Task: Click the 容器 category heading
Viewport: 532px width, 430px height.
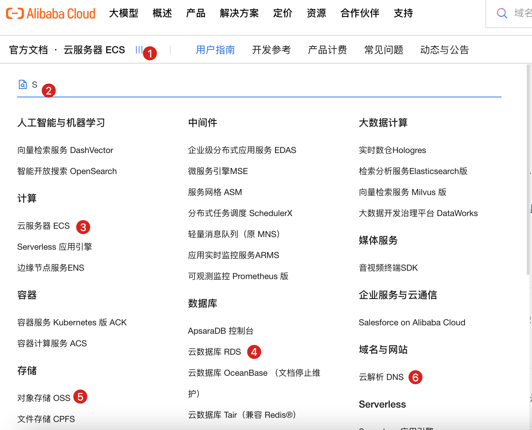Action: (x=27, y=295)
